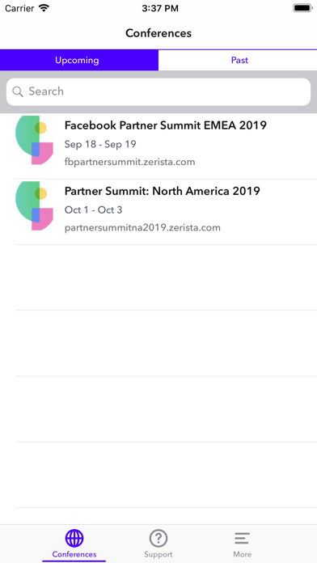This screenshot has height=563, width=317.
Task: Tap the Conferences page title
Action: (158, 33)
